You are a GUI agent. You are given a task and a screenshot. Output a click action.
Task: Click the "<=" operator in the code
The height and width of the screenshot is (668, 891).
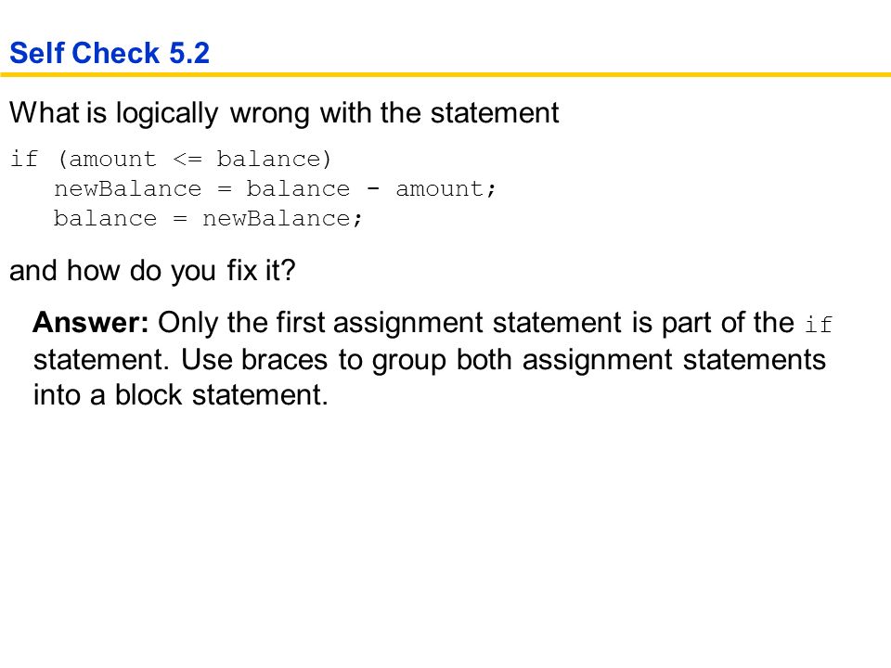coord(187,159)
